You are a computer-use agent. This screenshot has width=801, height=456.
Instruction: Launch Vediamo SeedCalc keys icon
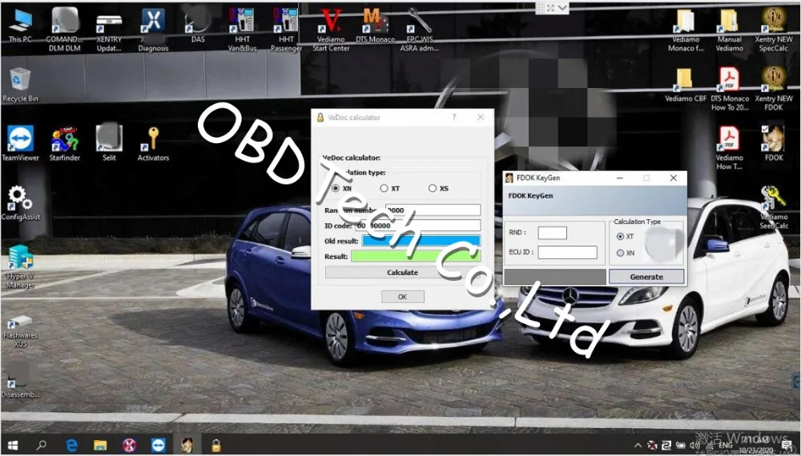click(774, 207)
